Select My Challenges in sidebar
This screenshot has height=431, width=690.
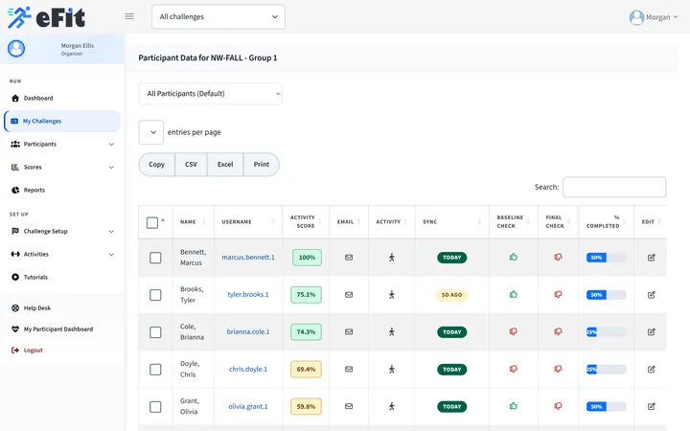[x=61, y=121]
